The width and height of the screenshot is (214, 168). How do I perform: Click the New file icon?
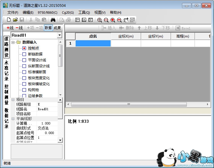click(9, 20)
